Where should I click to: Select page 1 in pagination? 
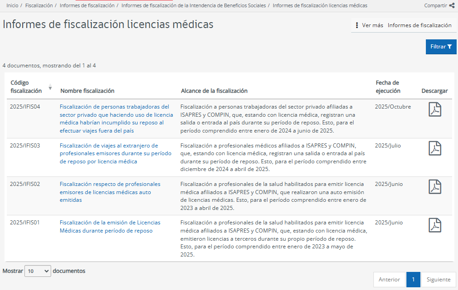[413, 280]
